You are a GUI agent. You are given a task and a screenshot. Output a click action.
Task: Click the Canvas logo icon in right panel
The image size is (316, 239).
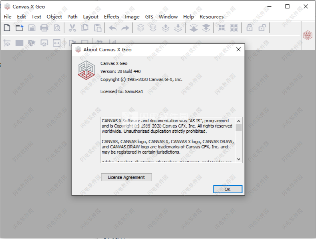coord(308,35)
